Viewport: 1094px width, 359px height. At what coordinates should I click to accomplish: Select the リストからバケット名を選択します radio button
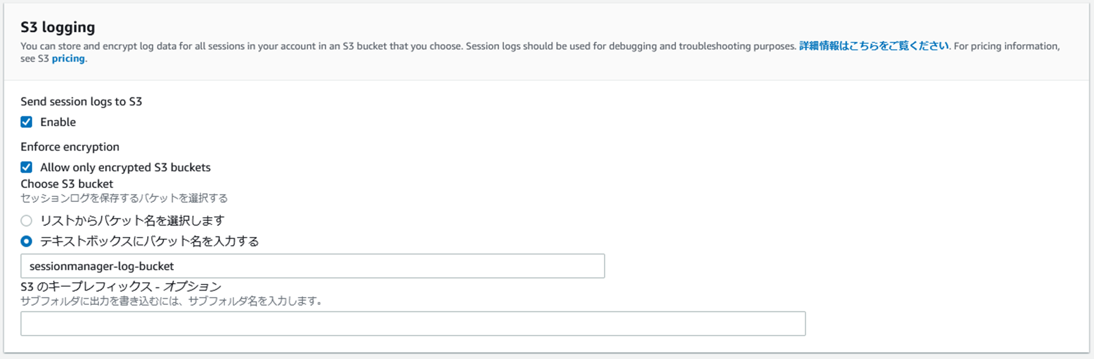tap(26, 221)
